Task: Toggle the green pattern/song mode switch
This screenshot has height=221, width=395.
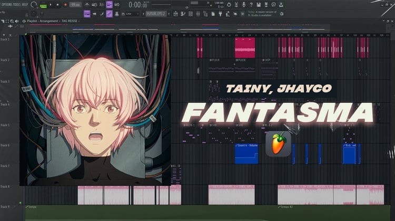Action: tap(43, 5)
